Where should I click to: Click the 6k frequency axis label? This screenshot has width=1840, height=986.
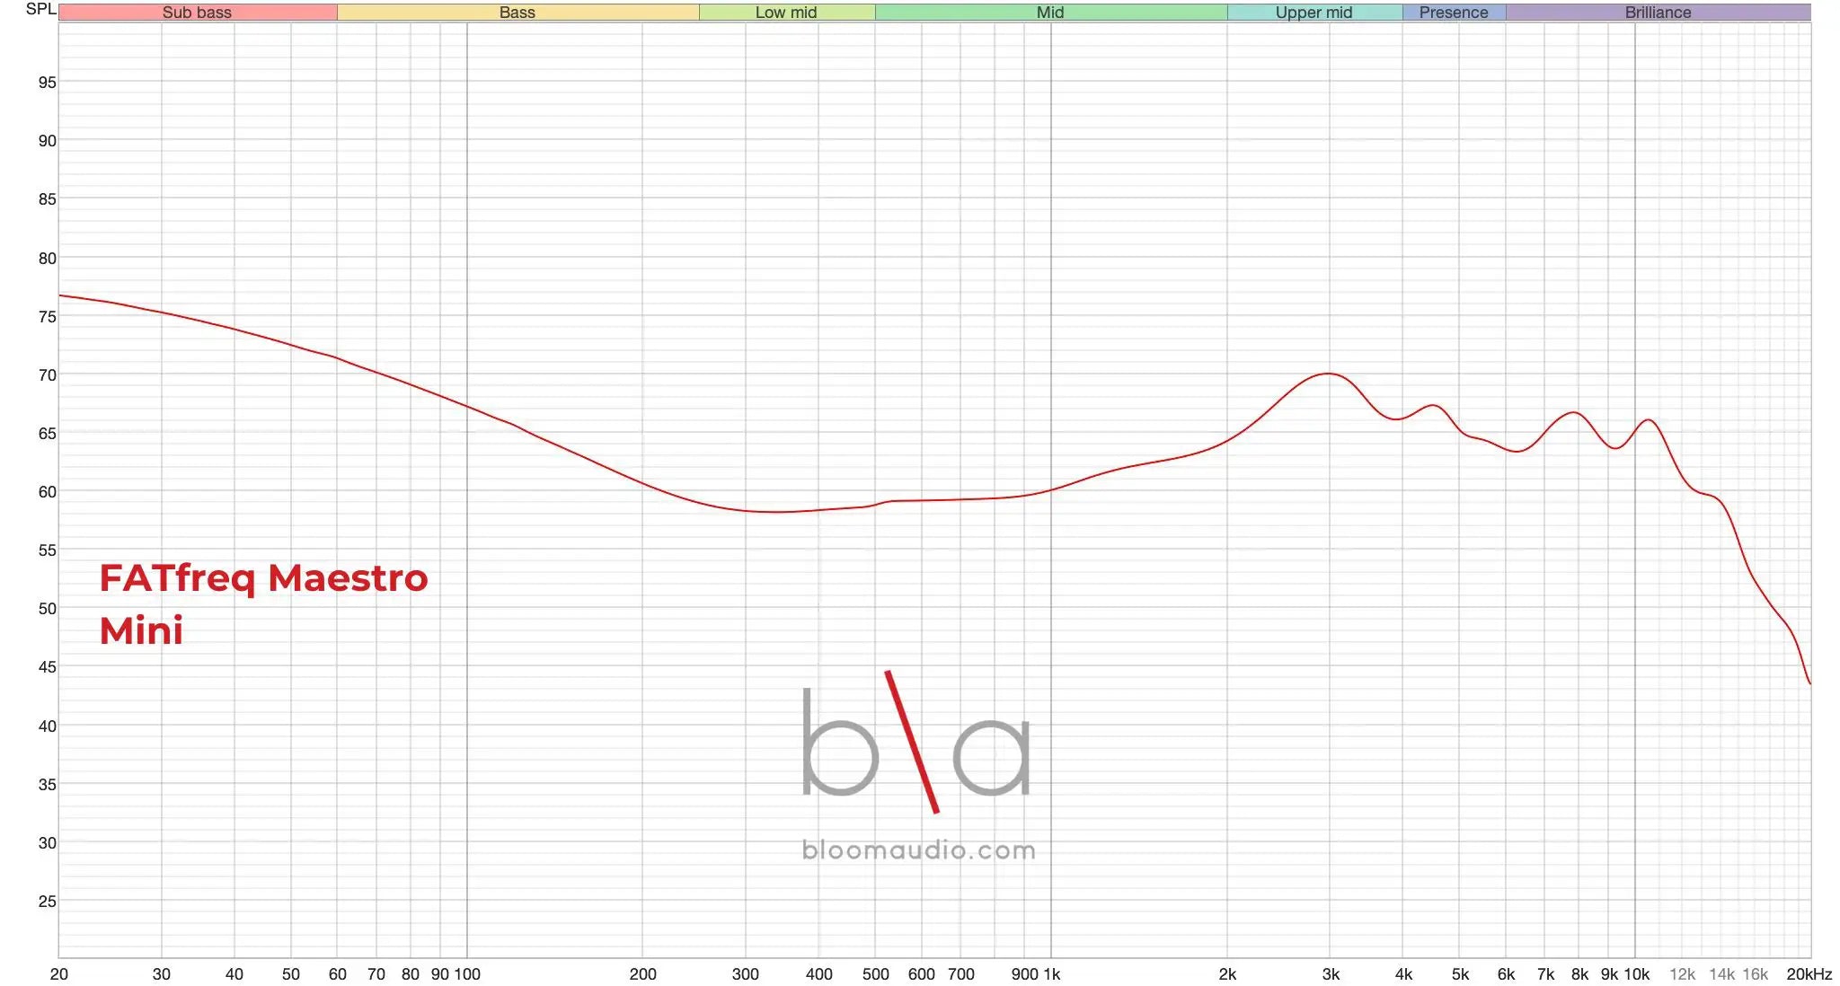(x=1507, y=974)
